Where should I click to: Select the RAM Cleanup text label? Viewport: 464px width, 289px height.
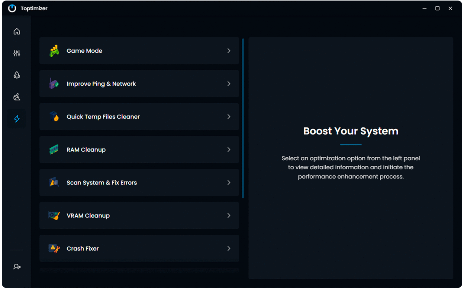[x=86, y=150]
